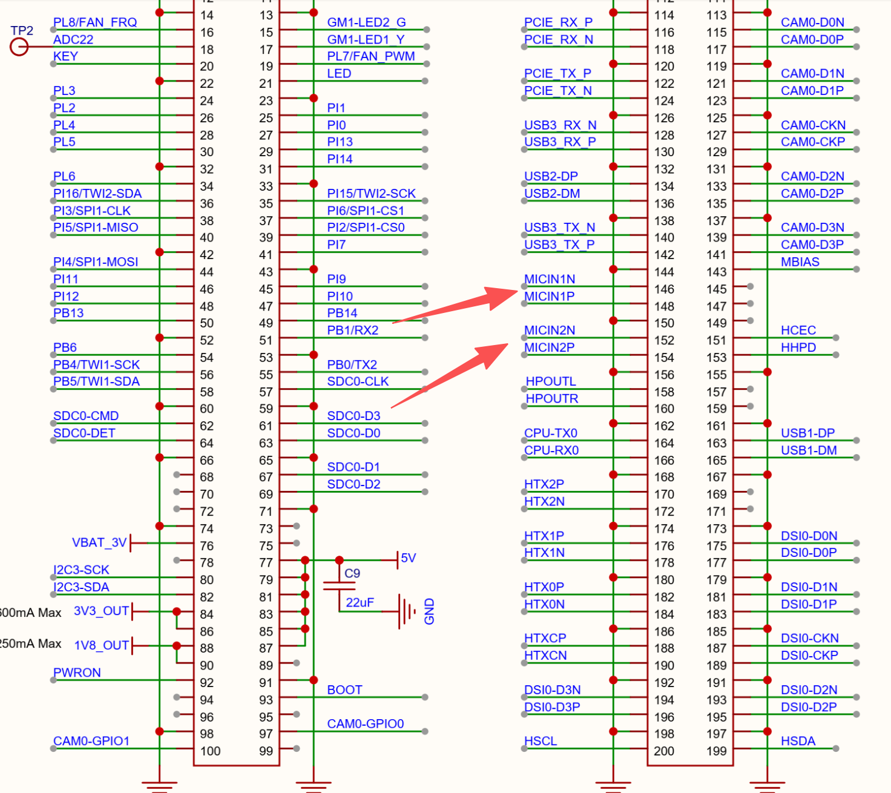
Task: Click the CAM0-D0N net label
Action: (812, 22)
